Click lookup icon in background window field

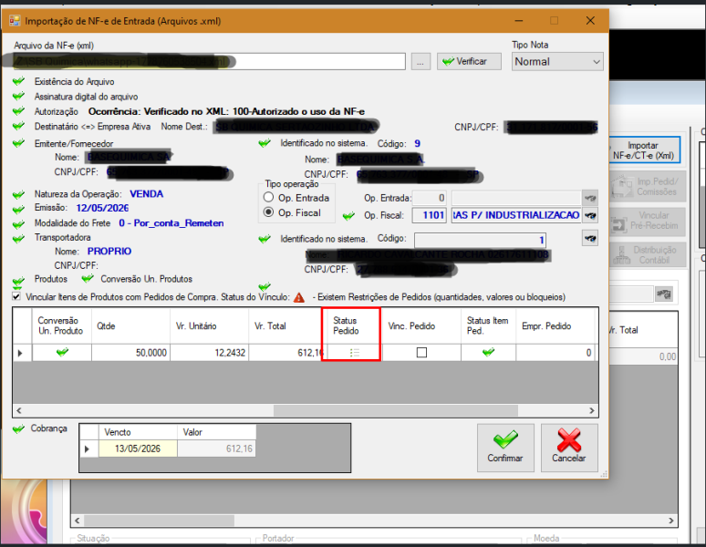click(x=664, y=294)
